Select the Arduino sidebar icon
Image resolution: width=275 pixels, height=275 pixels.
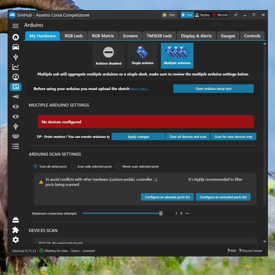16,87
